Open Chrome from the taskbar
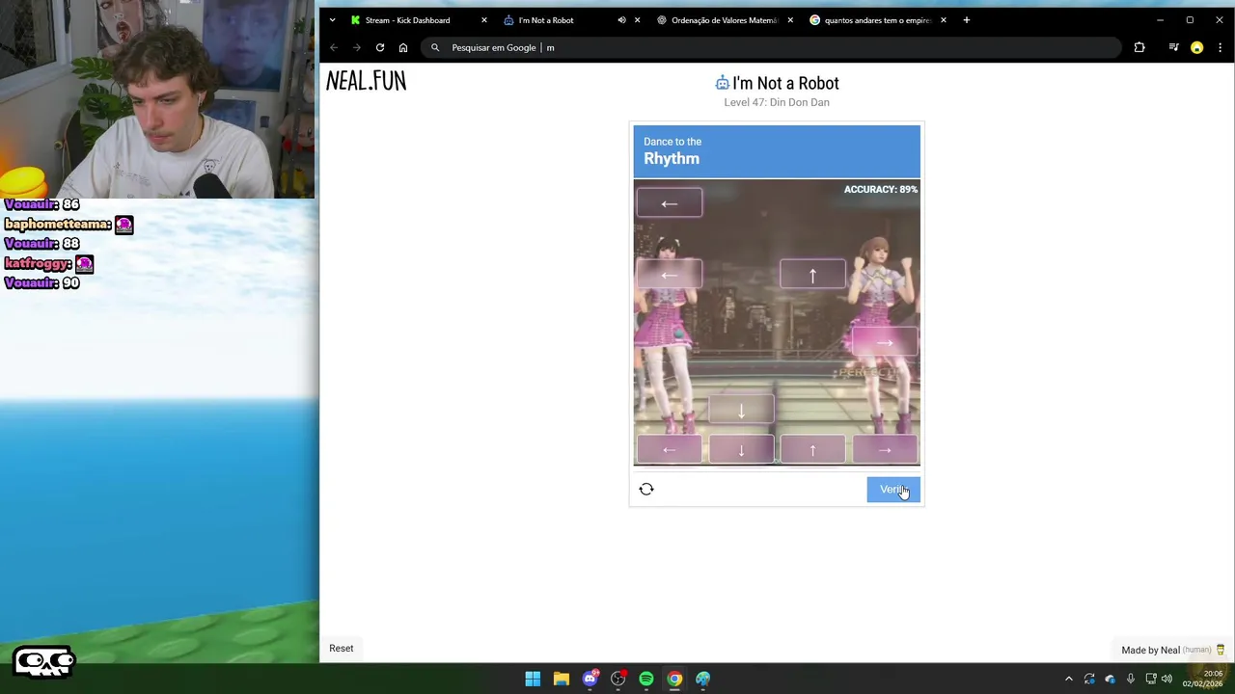1235x694 pixels. pyautogui.click(x=674, y=679)
